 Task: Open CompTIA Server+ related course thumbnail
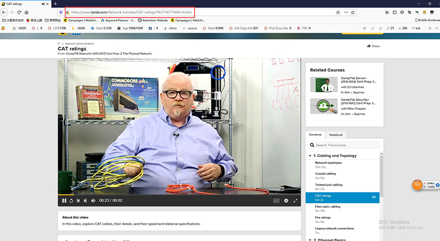click(324, 85)
